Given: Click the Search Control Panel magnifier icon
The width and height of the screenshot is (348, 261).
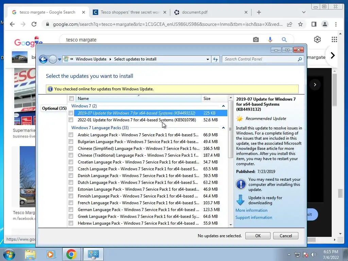Looking at the screenshot, I should 300,59.
